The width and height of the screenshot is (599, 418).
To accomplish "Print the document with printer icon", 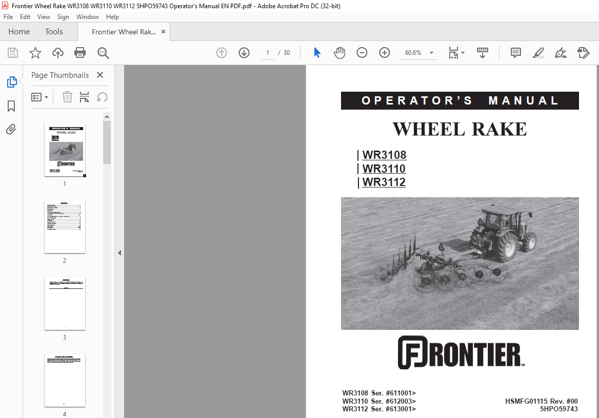I will click(x=80, y=53).
